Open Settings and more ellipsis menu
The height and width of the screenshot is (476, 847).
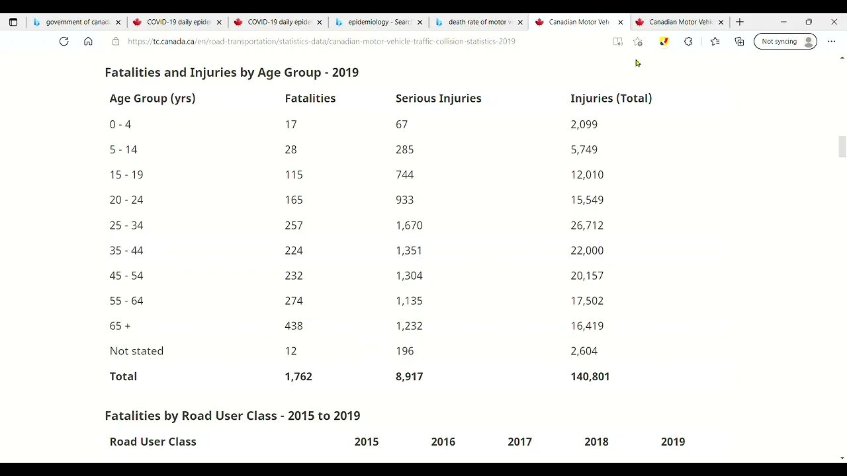(x=831, y=41)
